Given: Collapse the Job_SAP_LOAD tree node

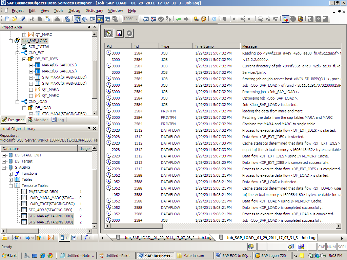Looking at the screenshot, I should click(11, 41).
